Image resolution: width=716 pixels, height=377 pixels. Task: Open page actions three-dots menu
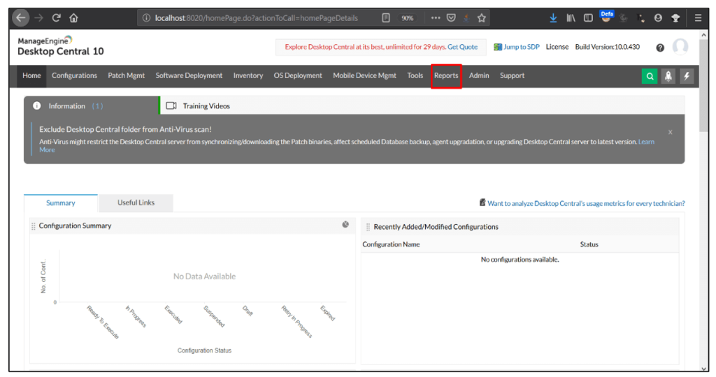pos(435,17)
